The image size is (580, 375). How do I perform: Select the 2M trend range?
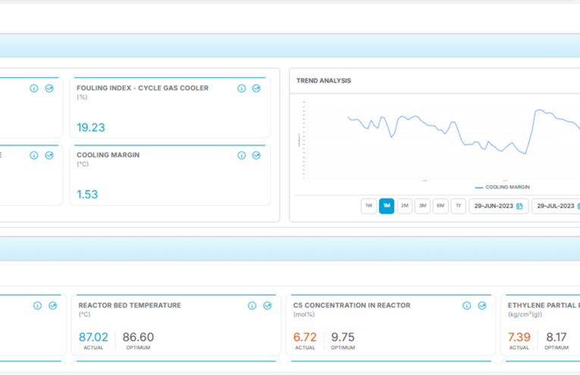click(x=405, y=206)
